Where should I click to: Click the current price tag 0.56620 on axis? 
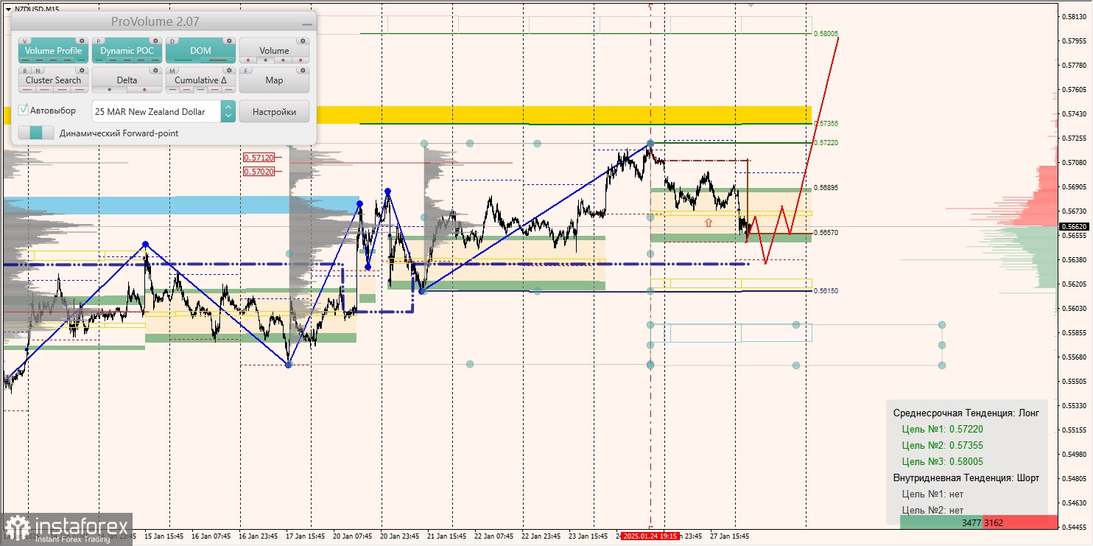coord(1075,227)
